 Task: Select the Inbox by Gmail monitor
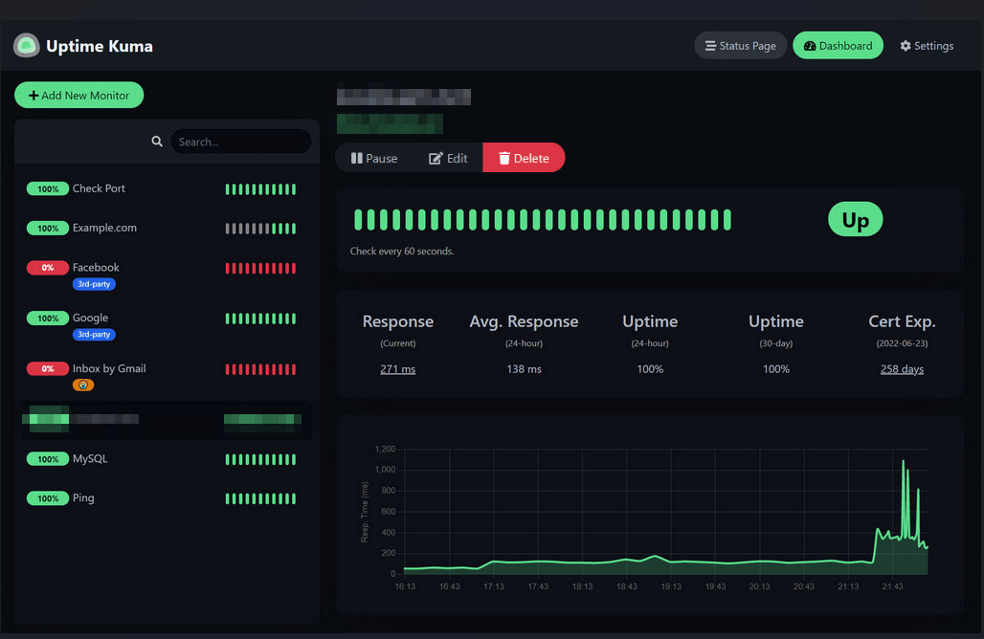pyautogui.click(x=167, y=376)
